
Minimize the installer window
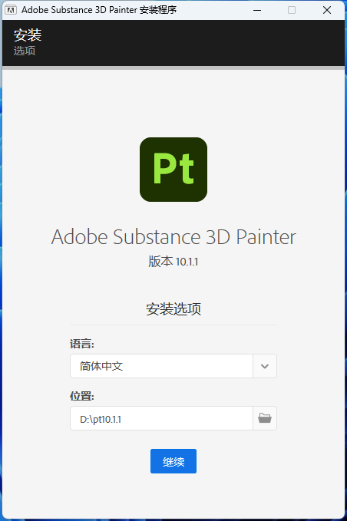[x=257, y=10]
